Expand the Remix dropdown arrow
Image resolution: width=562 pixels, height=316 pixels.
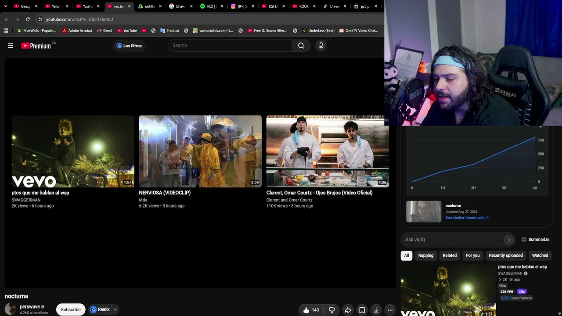(x=115, y=309)
